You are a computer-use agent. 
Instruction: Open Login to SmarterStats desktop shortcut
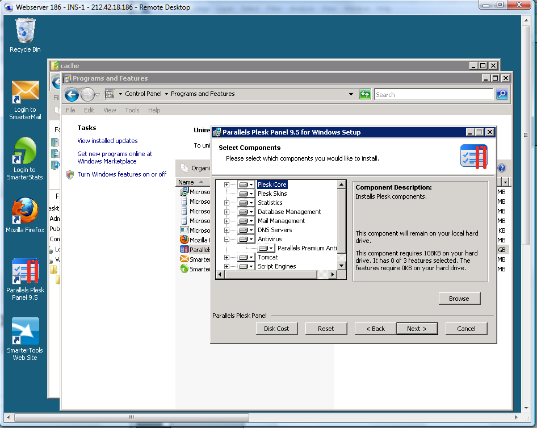click(25, 158)
